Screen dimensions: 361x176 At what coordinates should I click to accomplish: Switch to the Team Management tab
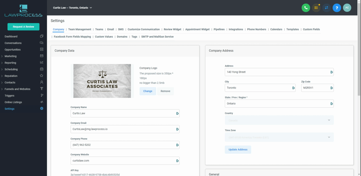click(x=80, y=29)
